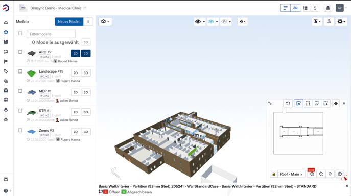This screenshot has height=196, width=351.
Task: Toggle the list panel view button
Action: pos(285,8)
